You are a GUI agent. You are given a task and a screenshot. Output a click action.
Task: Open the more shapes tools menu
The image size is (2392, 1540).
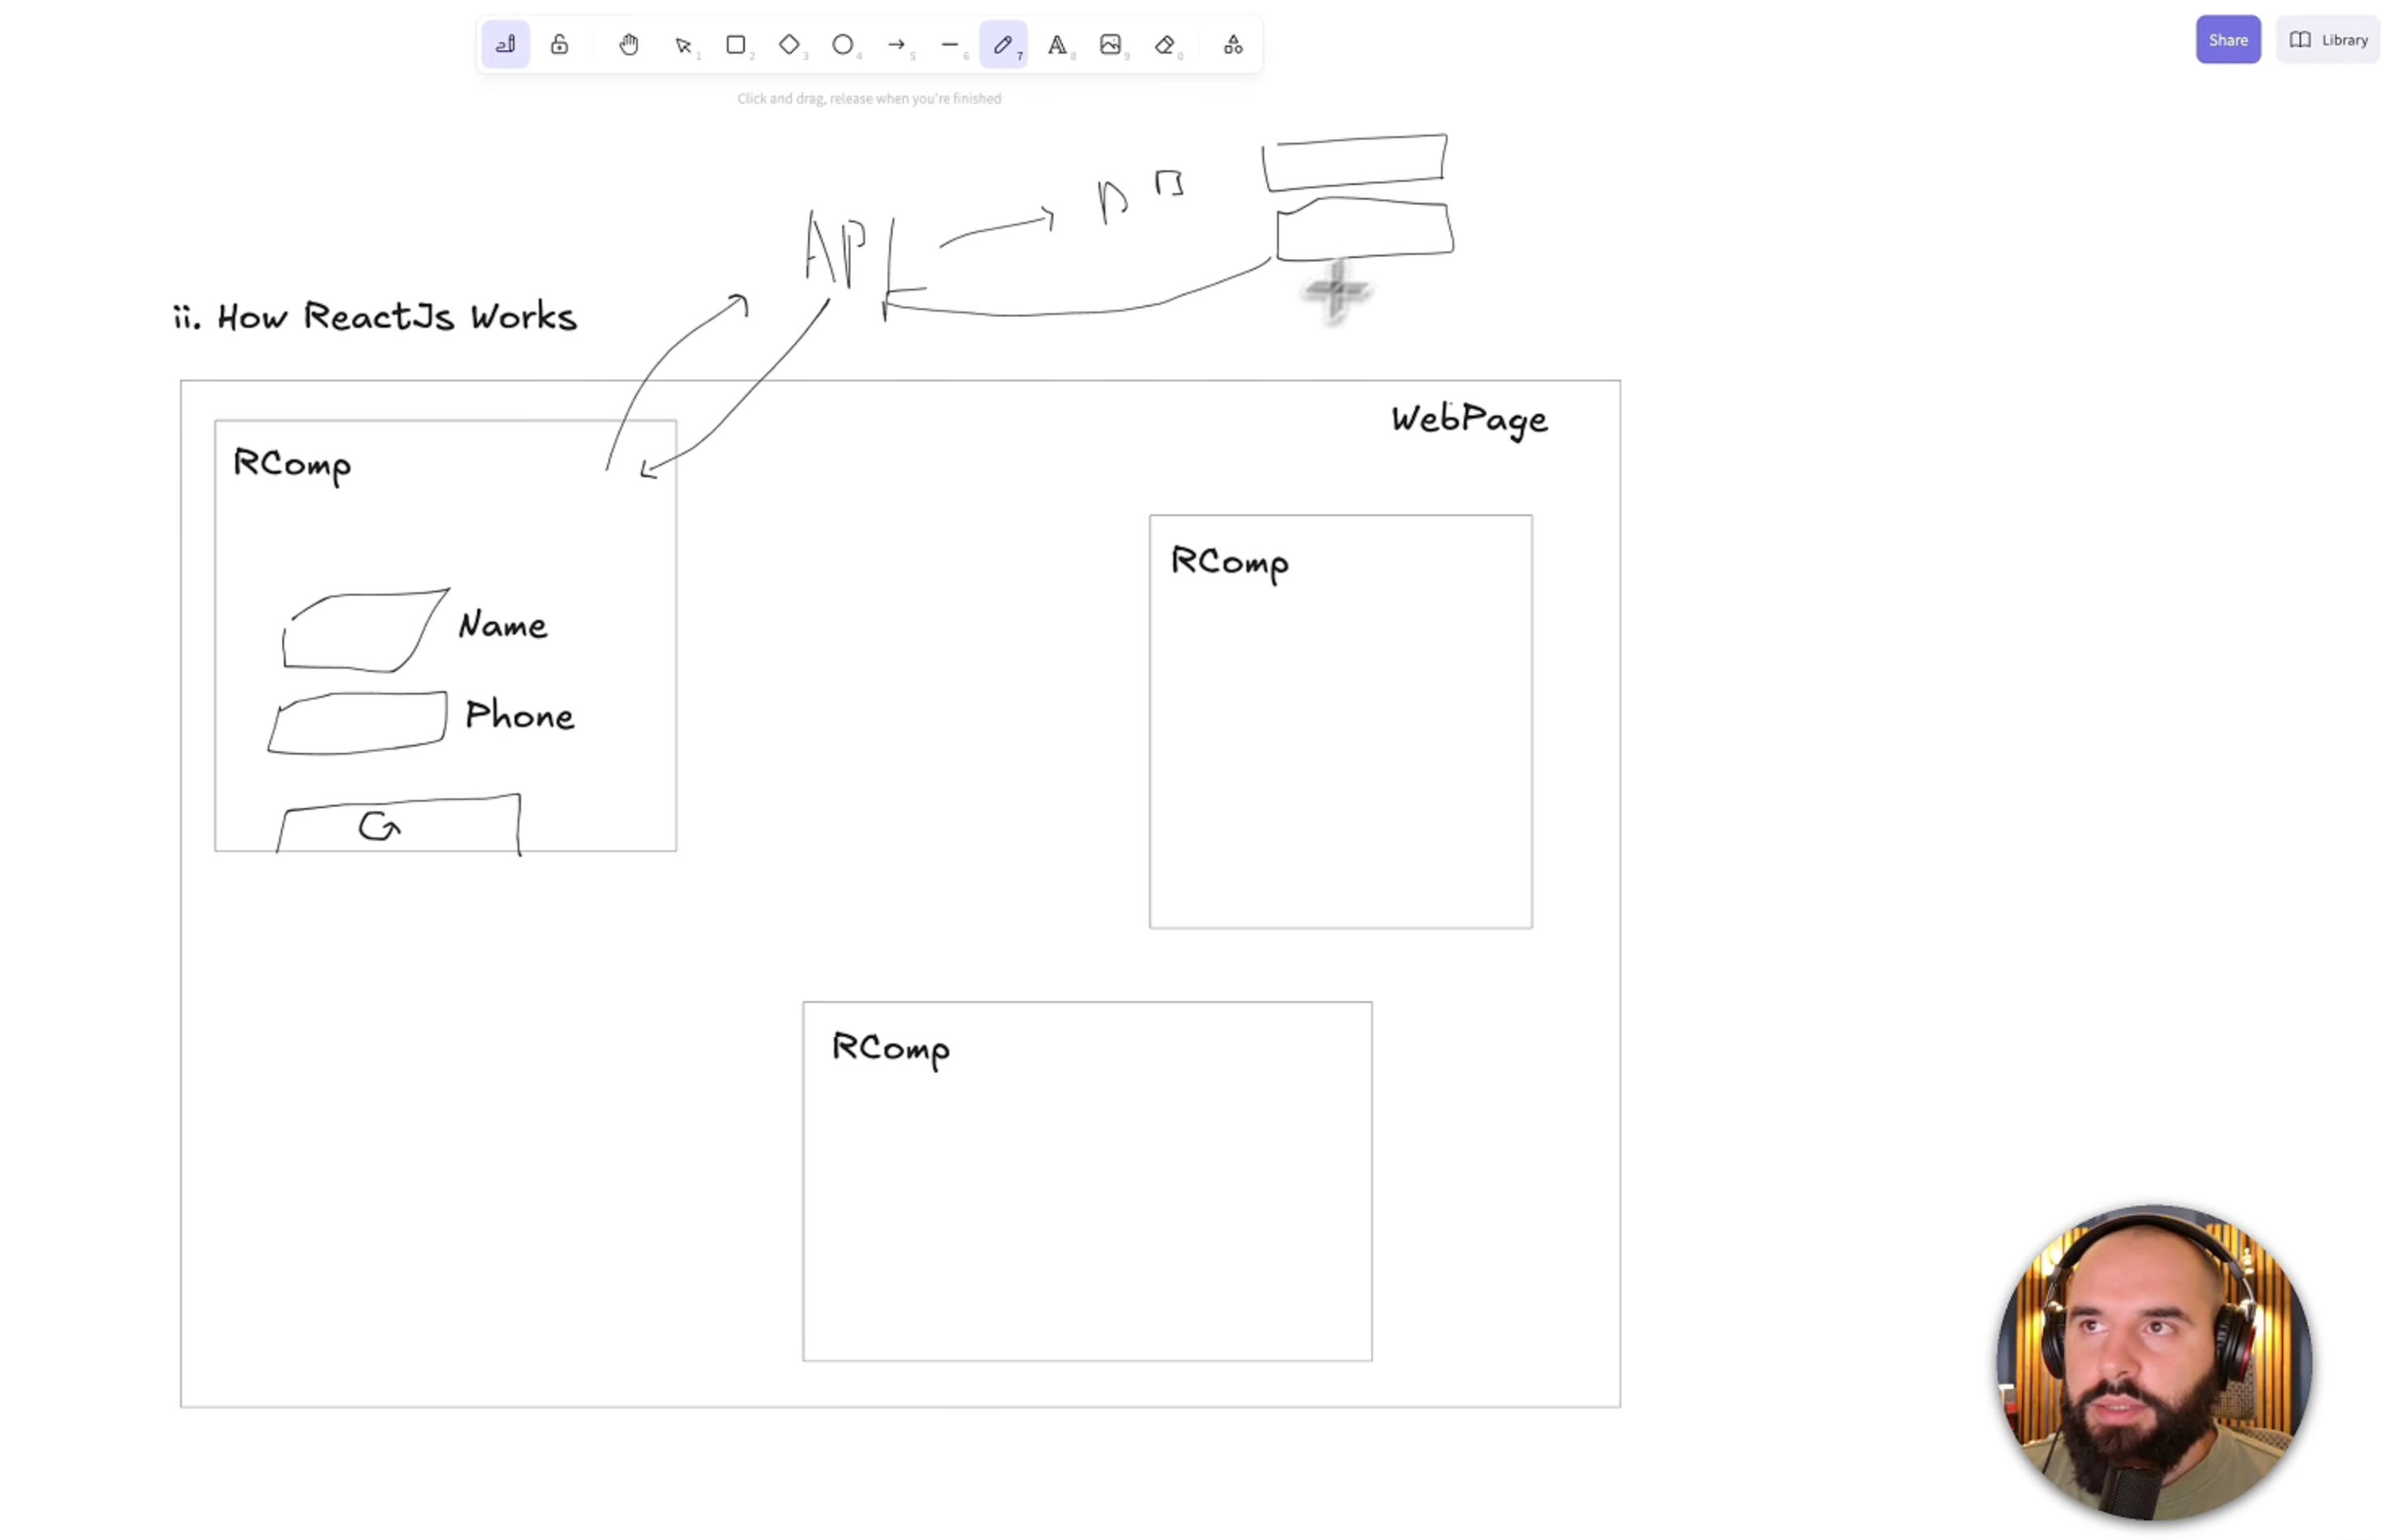[x=1233, y=45]
